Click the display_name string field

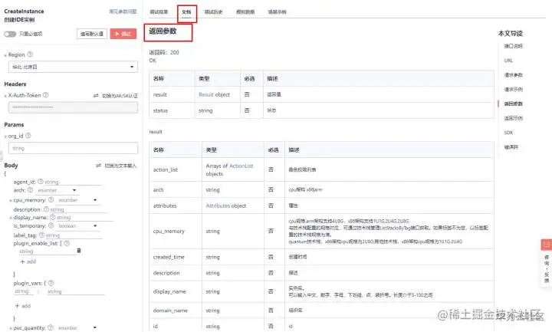click(x=84, y=218)
